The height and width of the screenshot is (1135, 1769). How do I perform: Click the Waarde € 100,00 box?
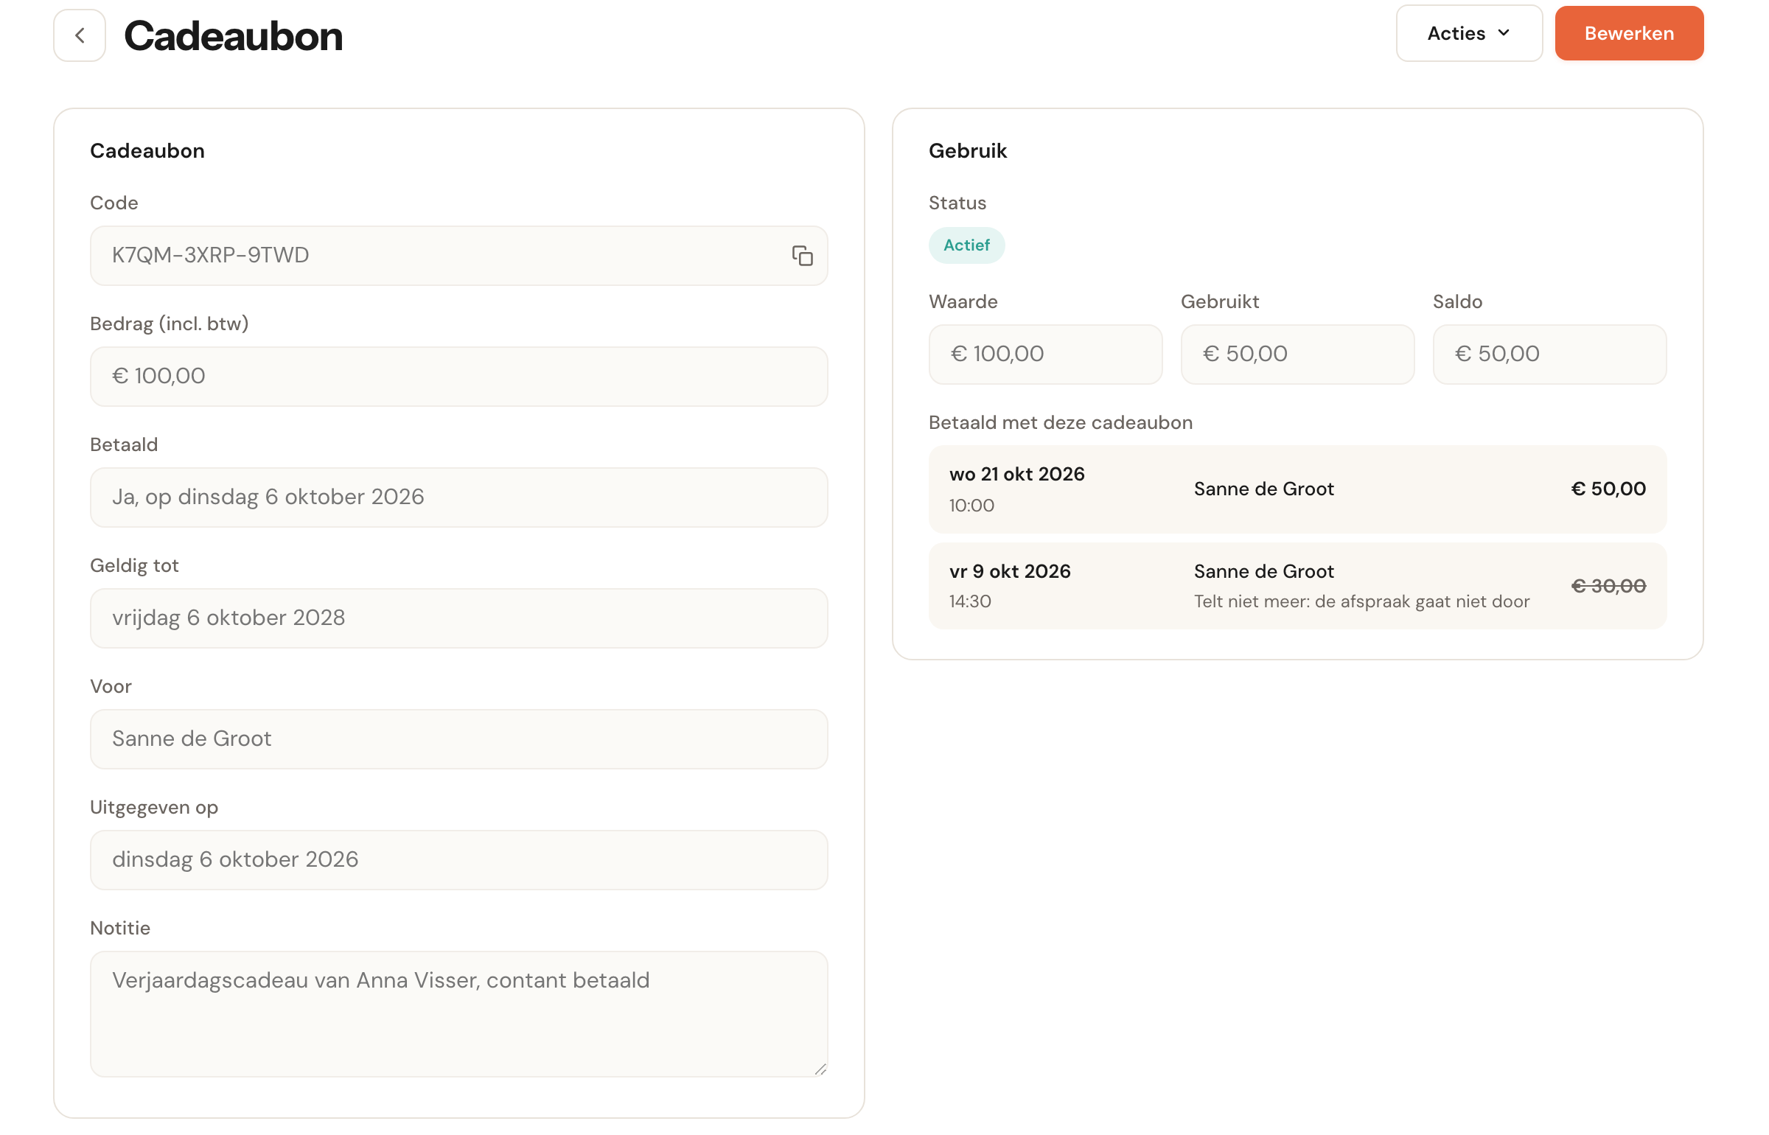(x=1045, y=355)
